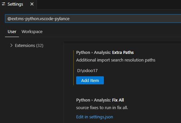Click the blue Add Item button
The image size is (181, 123).
(90, 80)
